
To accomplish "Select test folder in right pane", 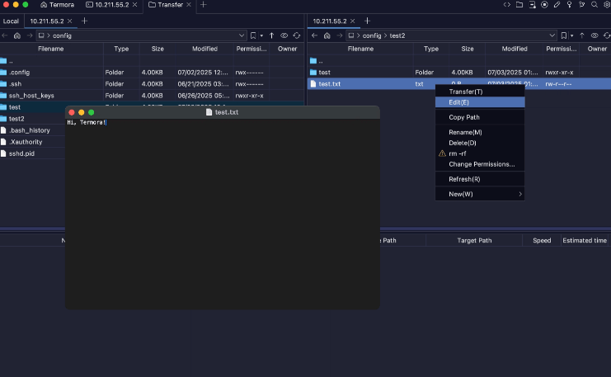I will [x=459, y=73].
